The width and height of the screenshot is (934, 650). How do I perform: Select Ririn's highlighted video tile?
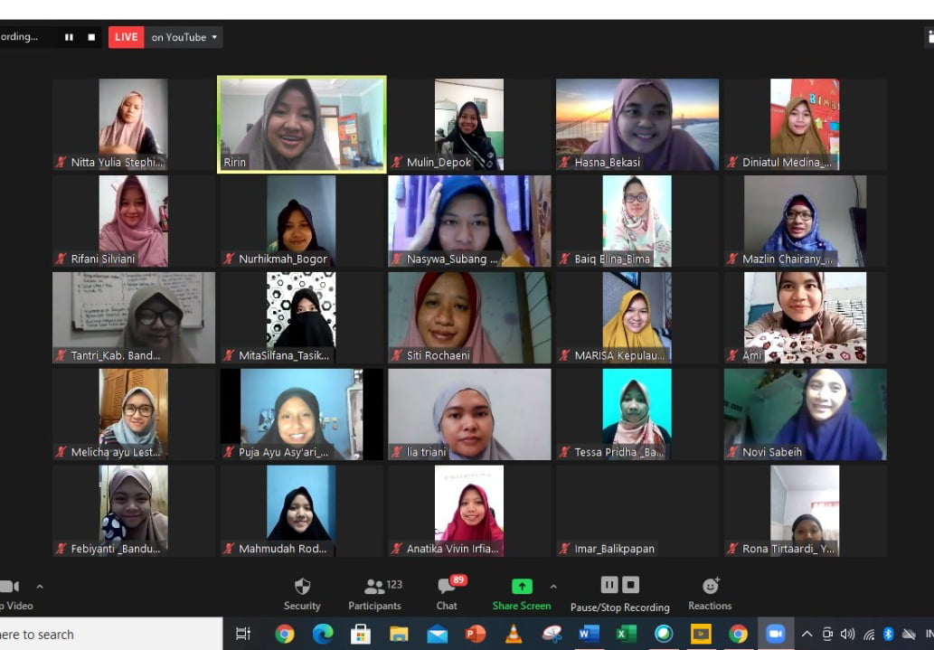[x=301, y=124]
